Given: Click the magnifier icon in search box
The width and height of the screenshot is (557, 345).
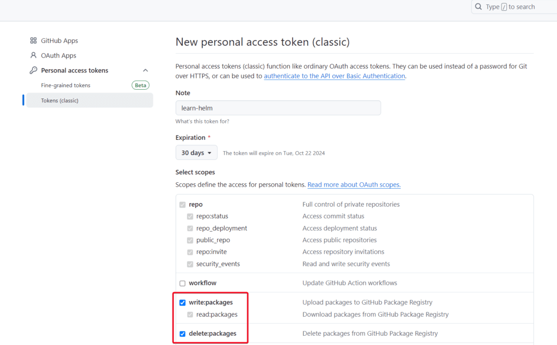Looking at the screenshot, I should click(x=479, y=7).
